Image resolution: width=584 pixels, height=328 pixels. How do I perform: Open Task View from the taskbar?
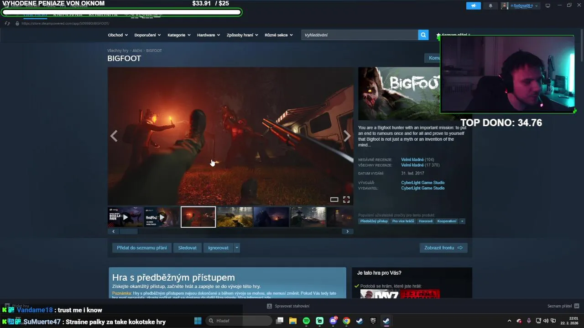coord(280,321)
